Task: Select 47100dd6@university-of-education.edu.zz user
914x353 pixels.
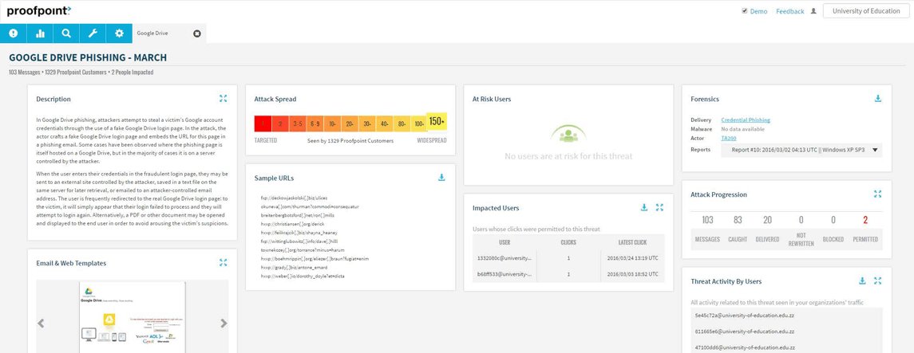Action: 744,347
